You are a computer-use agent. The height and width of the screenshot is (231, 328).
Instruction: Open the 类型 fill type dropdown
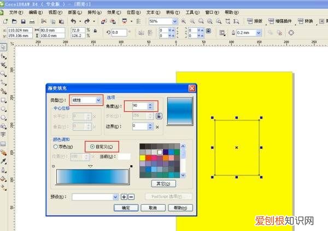pyautogui.click(x=98, y=100)
